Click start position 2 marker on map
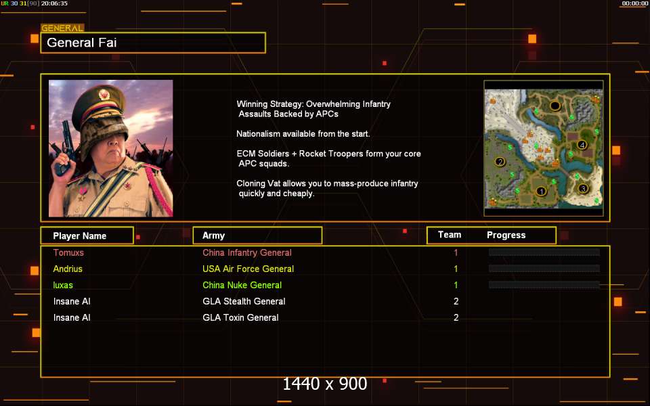This screenshot has width=650, height=406. 500,162
